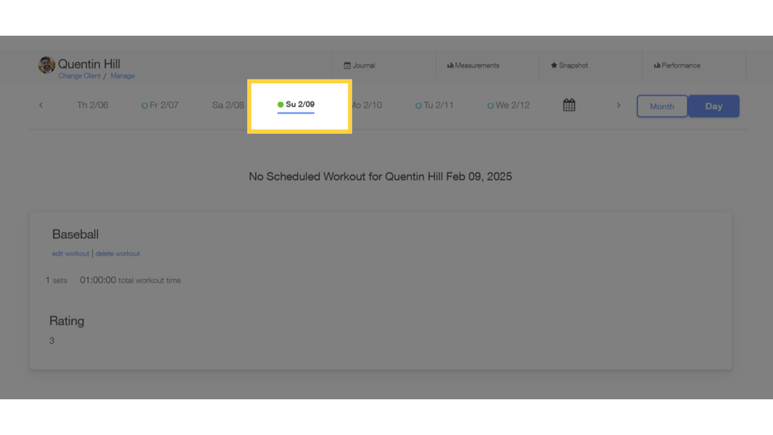This screenshot has width=773, height=435.
Task: Click Change Client option
Action: click(79, 75)
